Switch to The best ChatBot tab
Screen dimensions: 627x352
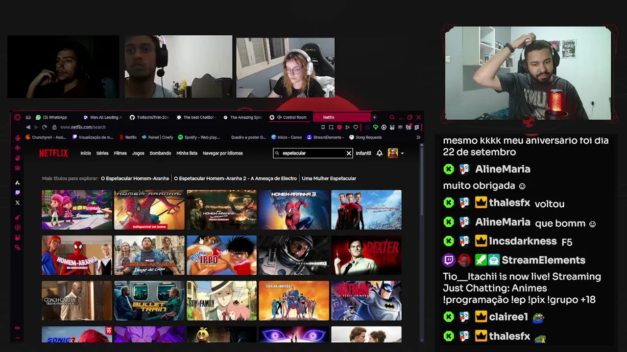(x=196, y=117)
